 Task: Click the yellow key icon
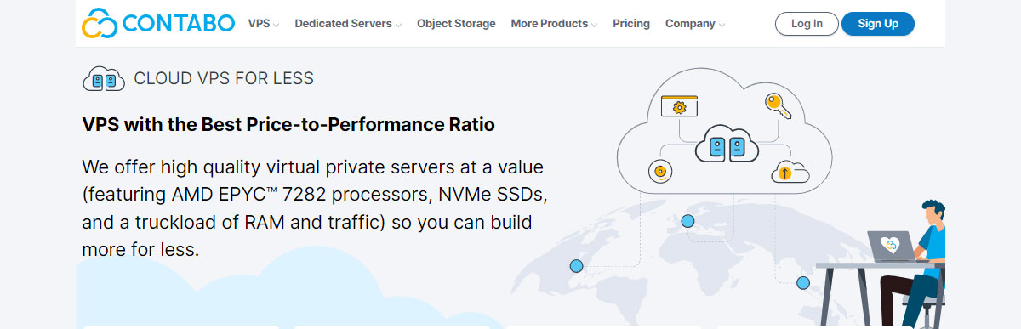(x=778, y=106)
